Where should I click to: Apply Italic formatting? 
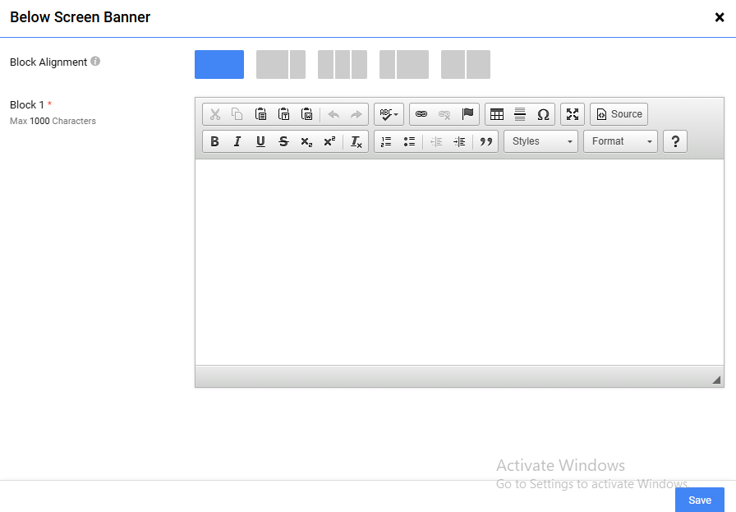(x=237, y=141)
